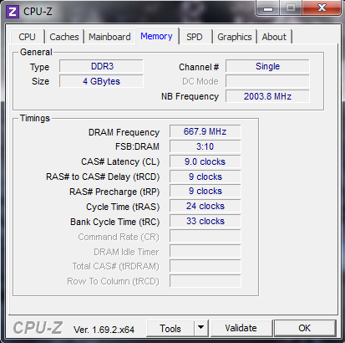Expand the Tools dropdown arrow
The width and height of the screenshot is (345, 343).
click(x=201, y=329)
